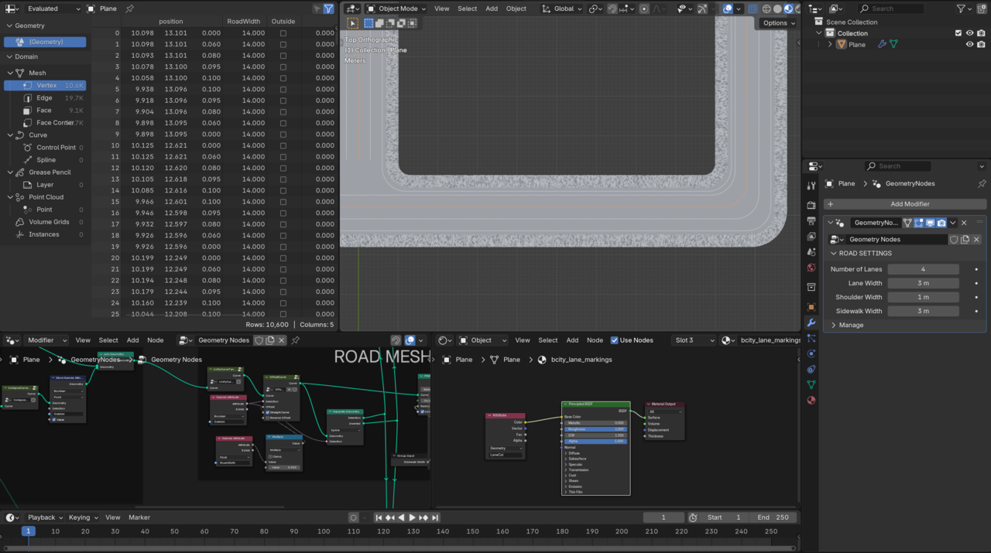Viewport: 991px width, 553px height.
Task: Open the timeline Marker menu
Action: click(x=139, y=517)
